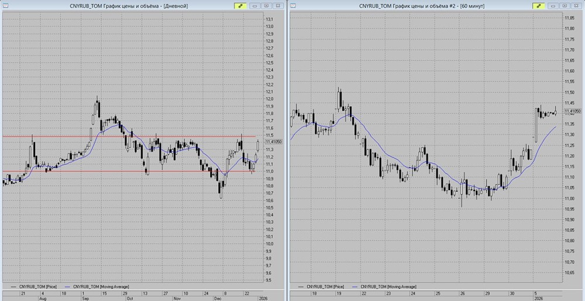
Task: Click the 'Oct' month label on daily chart axis
Action: click(x=130, y=299)
